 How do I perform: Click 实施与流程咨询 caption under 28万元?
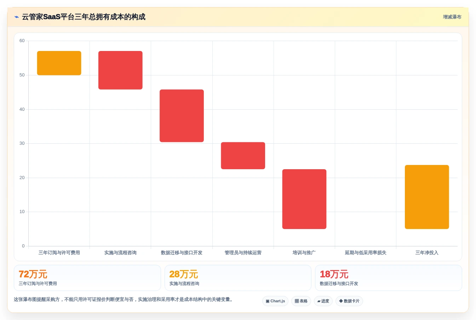pyautogui.click(x=184, y=284)
